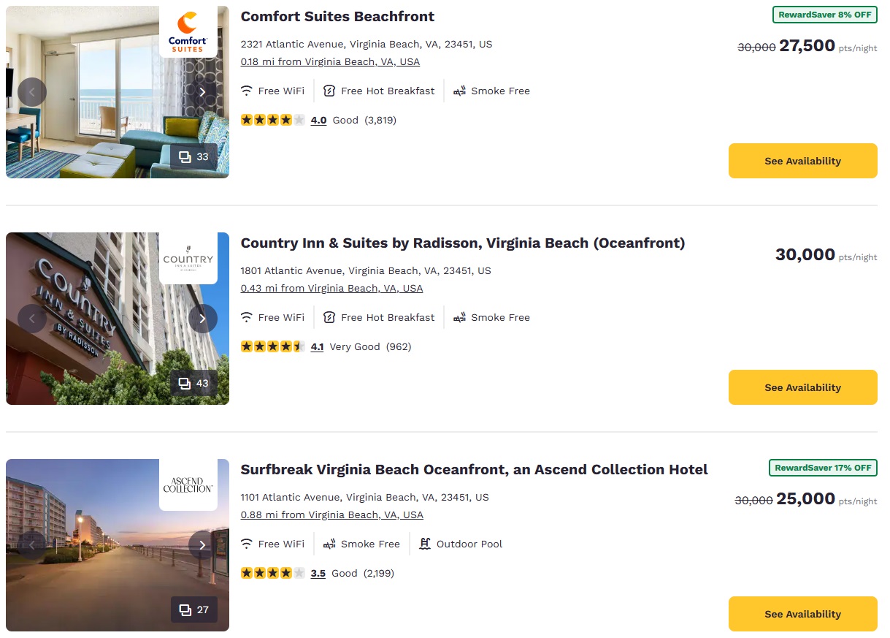The image size is (890, 638).
Task: Advance to next Surfbreak hotel photo
Action: (202, 545)
